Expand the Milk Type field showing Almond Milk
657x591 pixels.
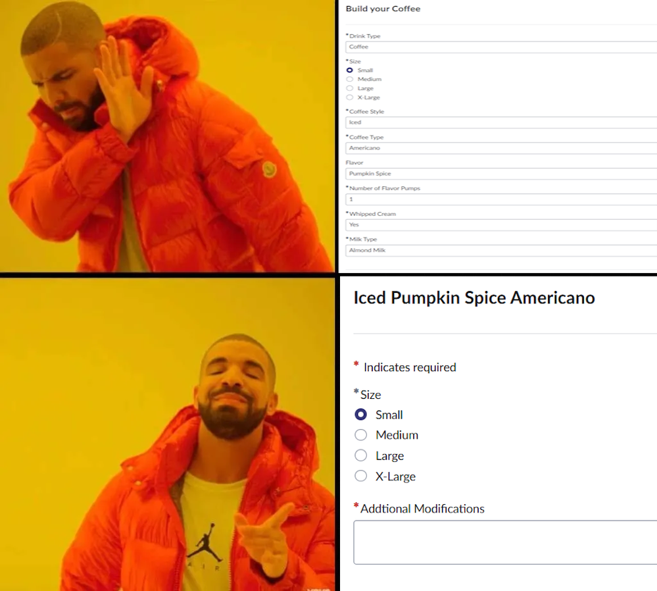(x=501, y=250)
